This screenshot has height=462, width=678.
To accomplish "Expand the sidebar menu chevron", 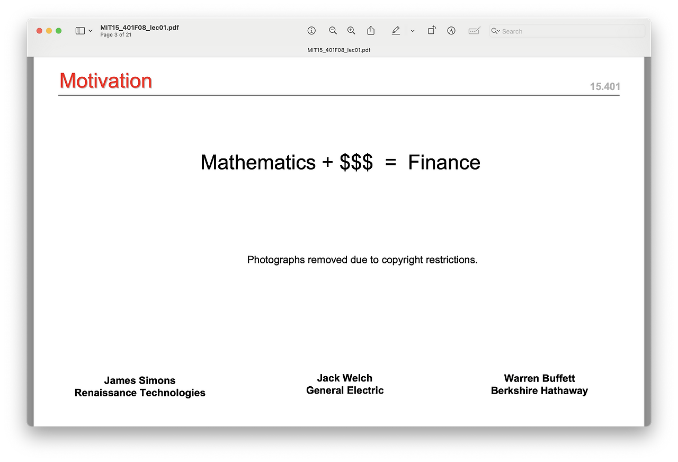I will click(91, 31).
